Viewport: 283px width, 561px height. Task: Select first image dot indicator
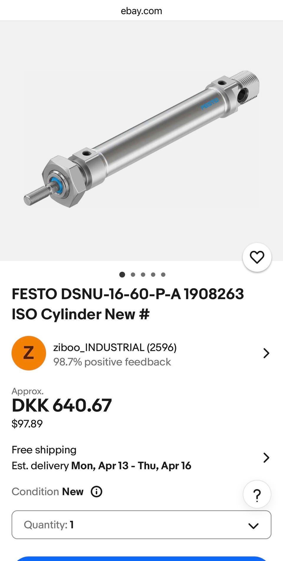coord(122,275)
